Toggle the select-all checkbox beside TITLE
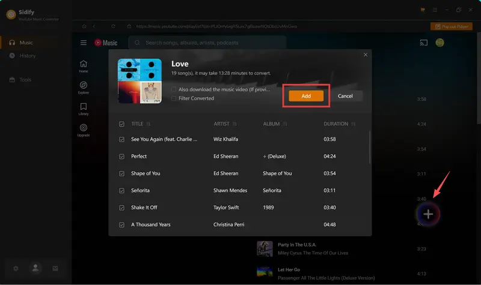 click(x=122, y=124)
